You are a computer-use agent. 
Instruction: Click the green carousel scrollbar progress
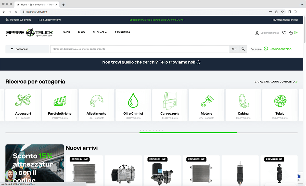click(188, 133)
